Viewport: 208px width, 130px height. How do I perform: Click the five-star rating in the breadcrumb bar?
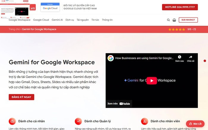tap(177, 29)
